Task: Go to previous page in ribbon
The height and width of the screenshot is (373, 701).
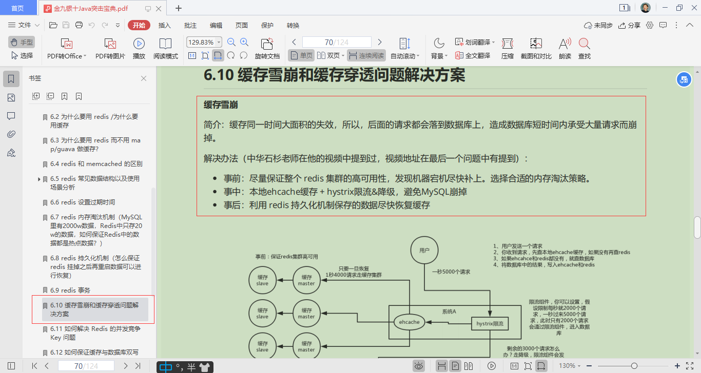Action: click(294, 42)
